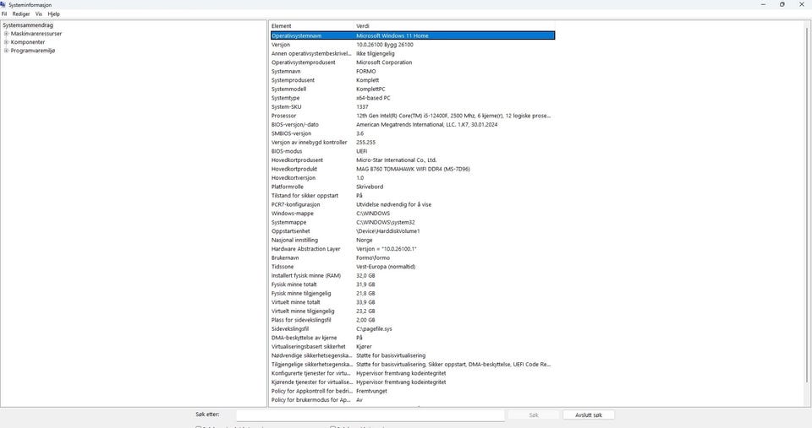Maximize the Systeminformasjon window
Image resolution: width=812 pixels, height=428 pixels.
pos(782,4)
